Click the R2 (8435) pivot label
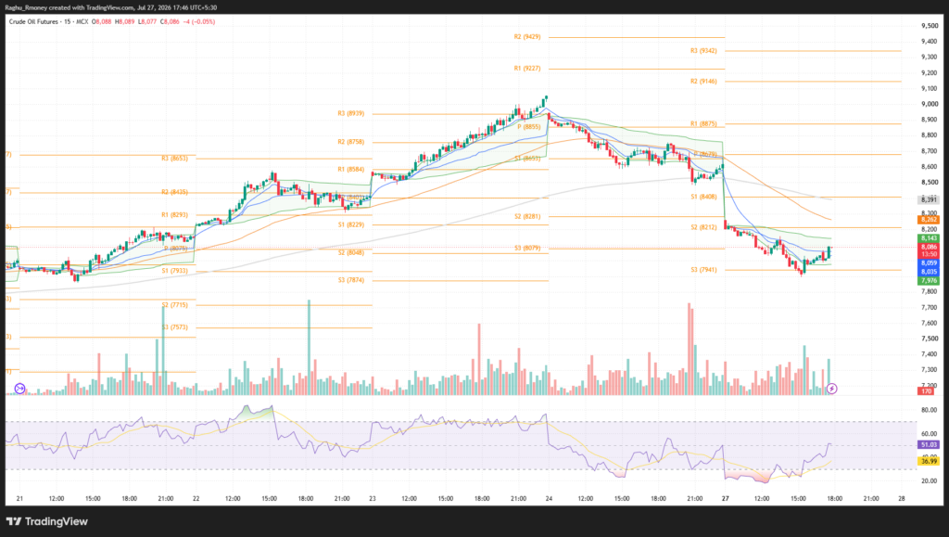949x537 pixels. tap(175, 192)
